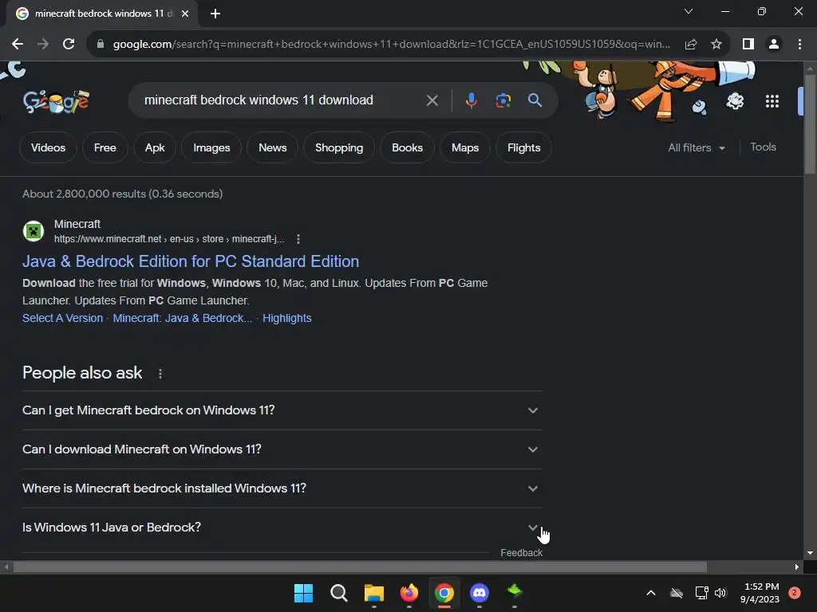Open the tab search chevron
Viewport: 817px width, 612px height.
(689, 11)
